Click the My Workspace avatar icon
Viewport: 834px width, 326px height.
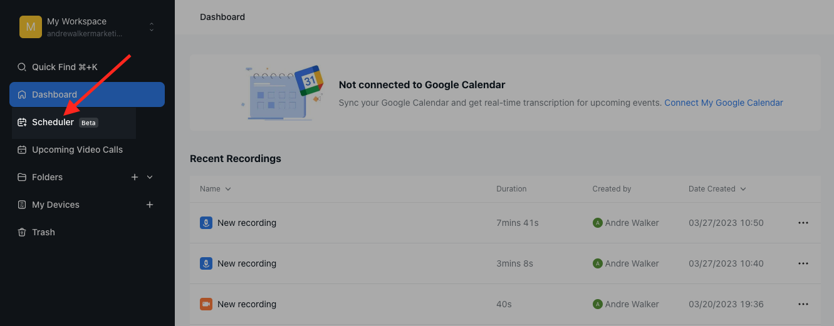[31, 27]
